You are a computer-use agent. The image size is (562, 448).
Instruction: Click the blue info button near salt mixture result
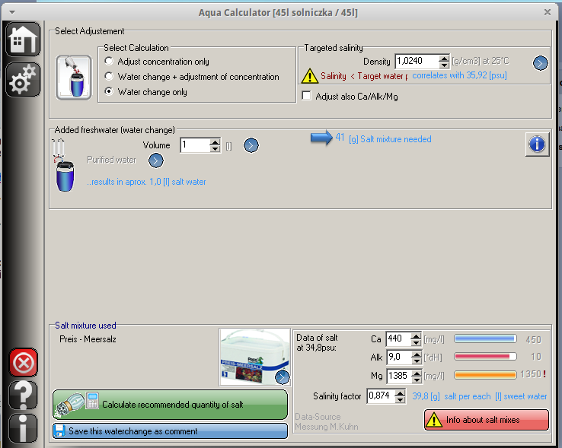tap(537, 144)
